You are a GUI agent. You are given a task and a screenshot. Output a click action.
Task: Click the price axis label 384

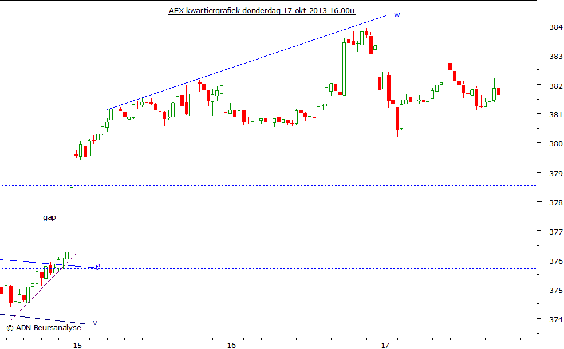pos(556,27)
